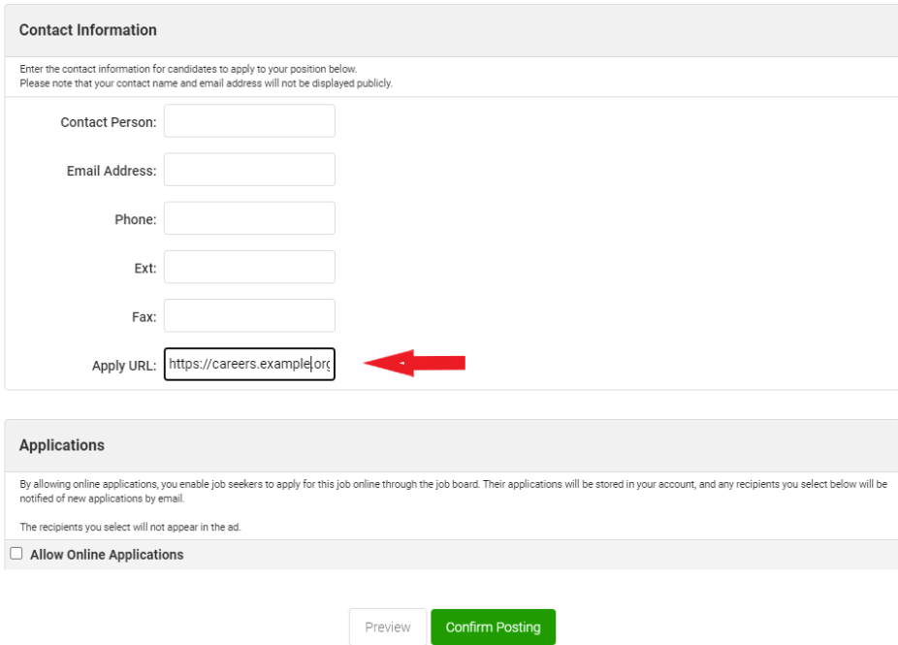
Task: Select the "Phone:" field label
Action: tap(135, 219)
